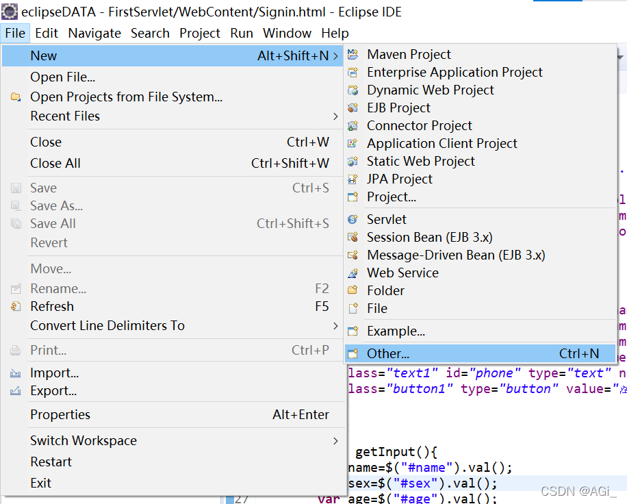The image size is (627, 504).
Task: Click the sex=$("#sex").val(); code line
Action: pos(422,483)
